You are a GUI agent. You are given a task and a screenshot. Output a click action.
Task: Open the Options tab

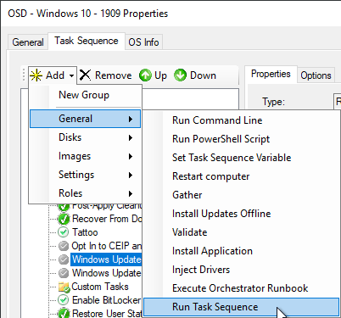[x=316, y=75]
